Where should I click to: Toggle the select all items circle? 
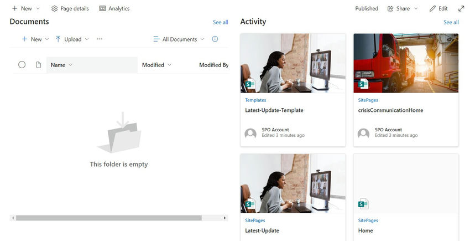pos(22,65)
